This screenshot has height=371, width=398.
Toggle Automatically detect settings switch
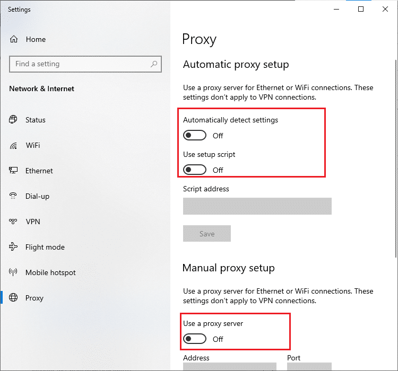tap(195, 136)
